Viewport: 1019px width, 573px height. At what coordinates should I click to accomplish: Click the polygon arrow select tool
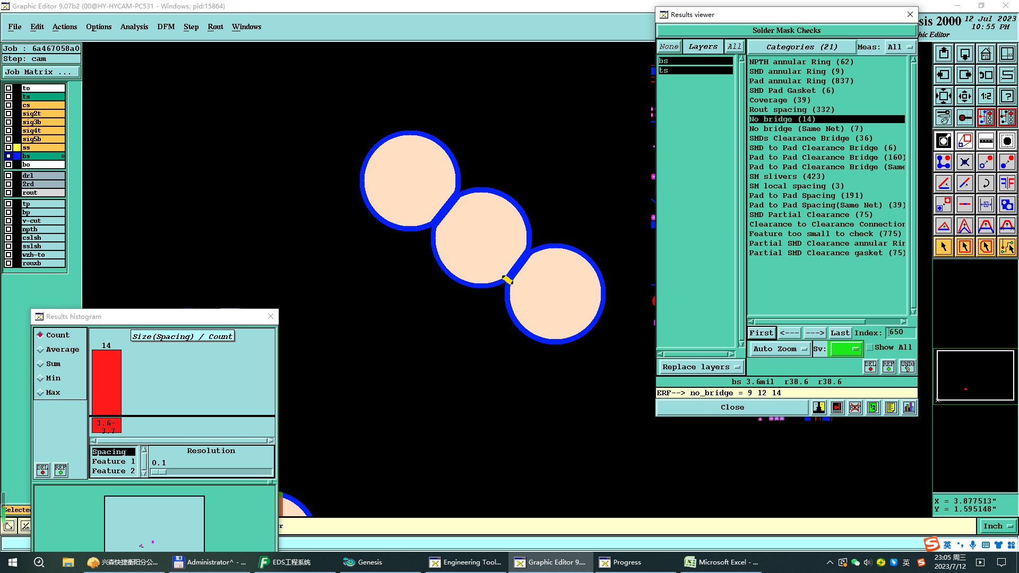(x=986, y=247)
